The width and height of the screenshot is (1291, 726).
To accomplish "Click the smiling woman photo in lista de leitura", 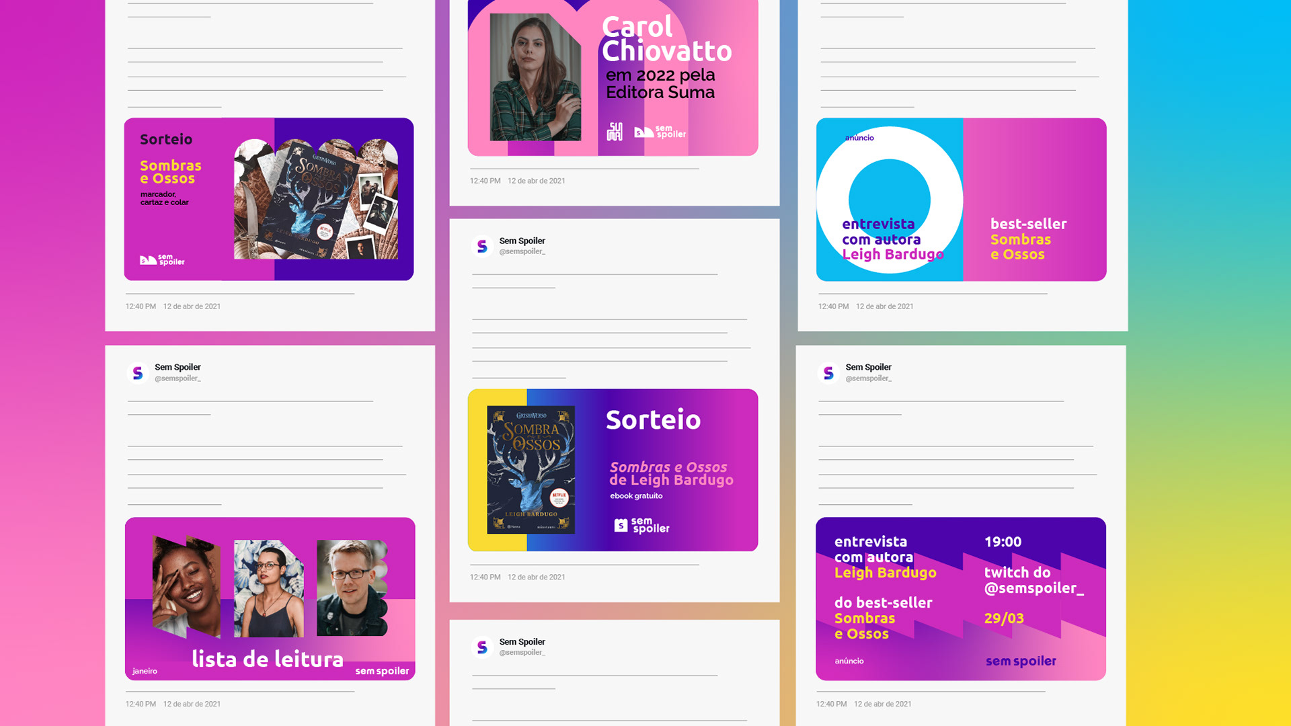I will (186, 586).
